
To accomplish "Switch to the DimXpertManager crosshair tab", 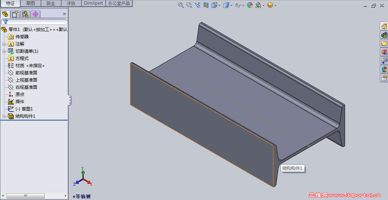I will [35, 14].
